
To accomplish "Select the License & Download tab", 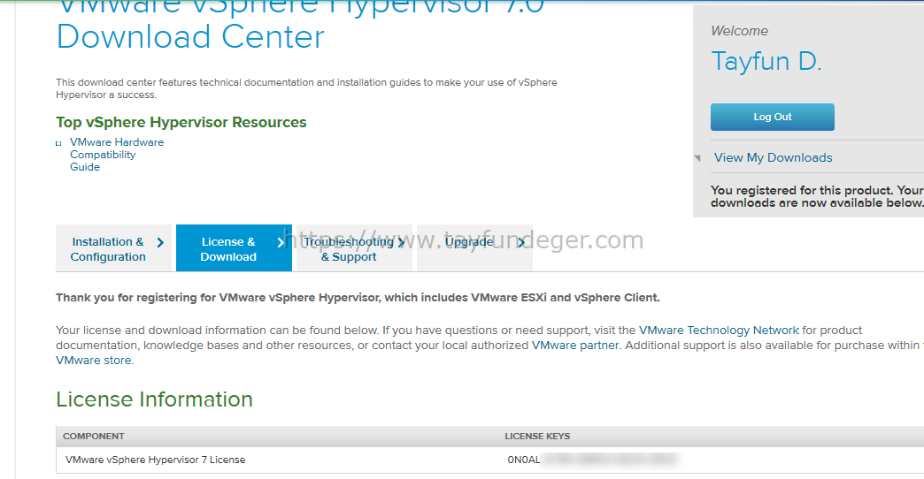I will (234, 248).
